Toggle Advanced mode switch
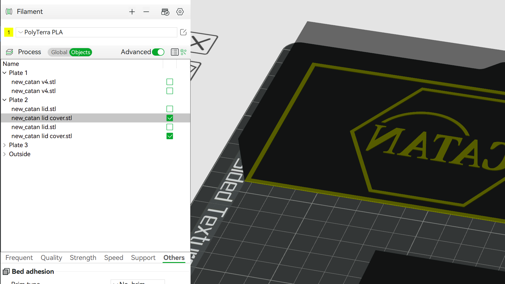The height and width of the screenshot is (284, 505). 158,52
